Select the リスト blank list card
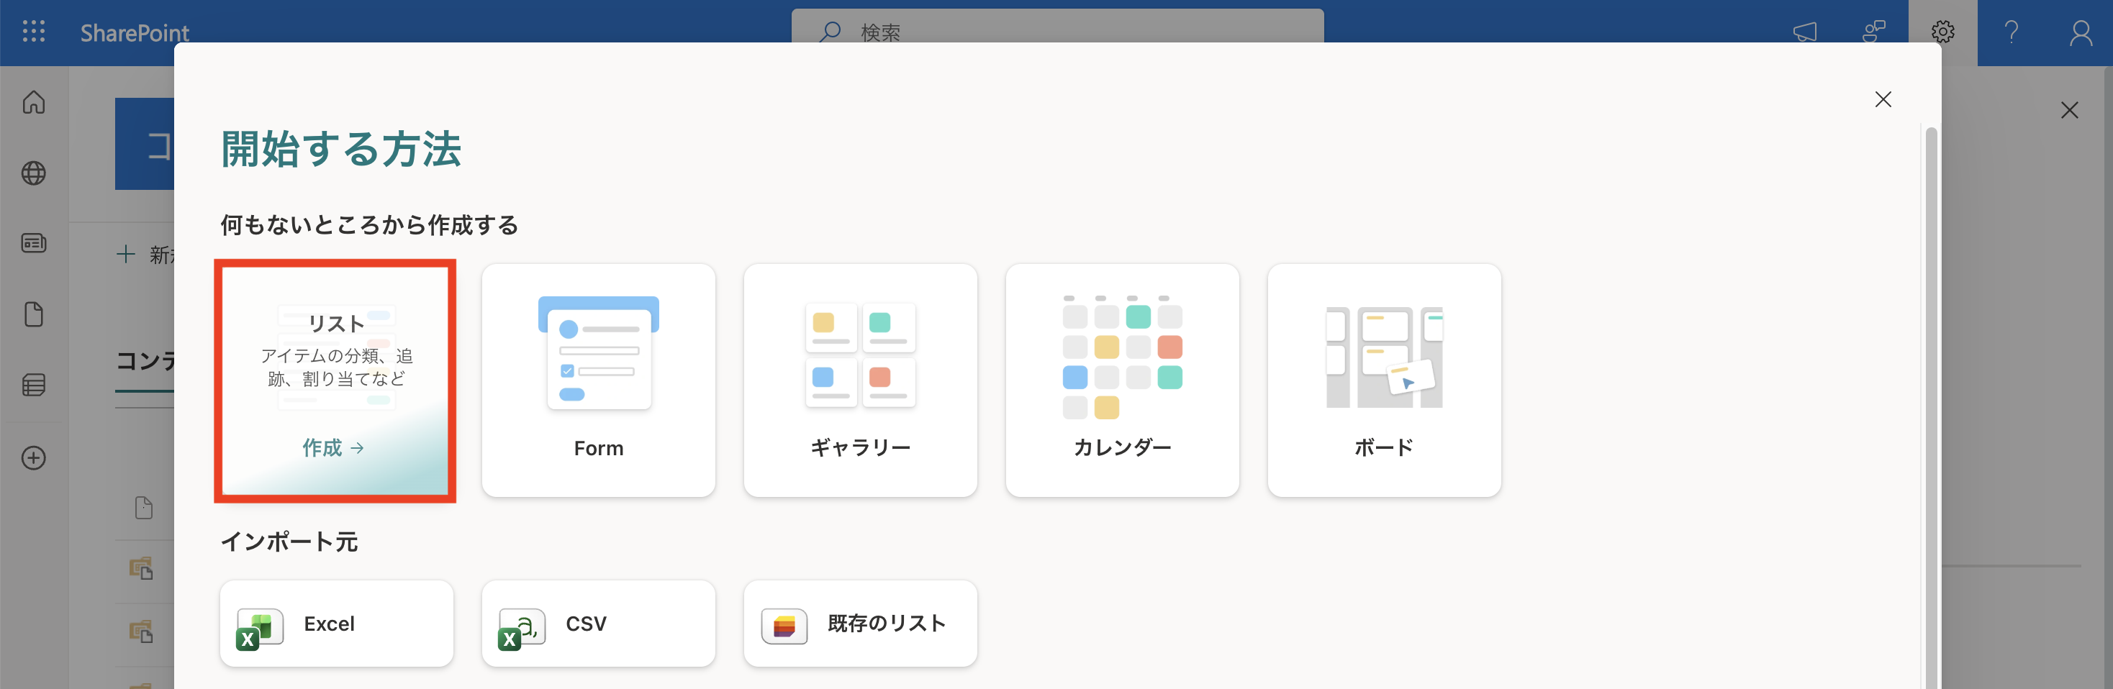Screen dimensions: 2113x689 pos(335,380)
